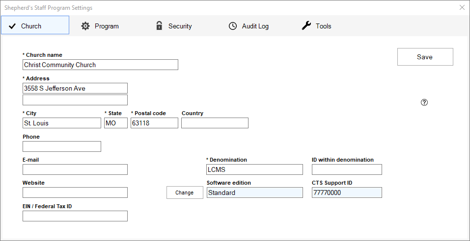Select the ID within denomination field
The image size is (470, 241).
pyautogui.click(x=346, y=169)
